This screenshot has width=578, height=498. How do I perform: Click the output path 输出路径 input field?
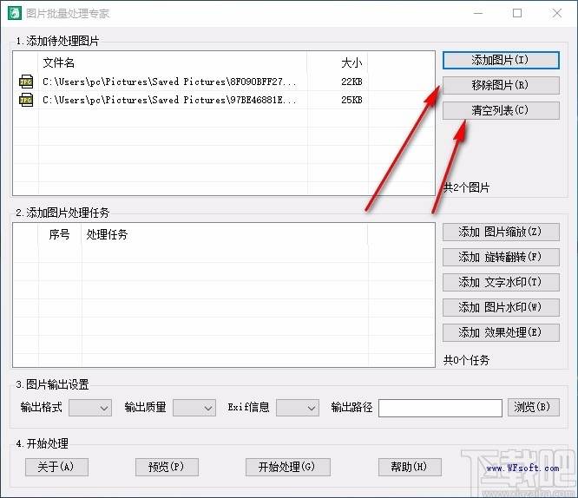440,408
